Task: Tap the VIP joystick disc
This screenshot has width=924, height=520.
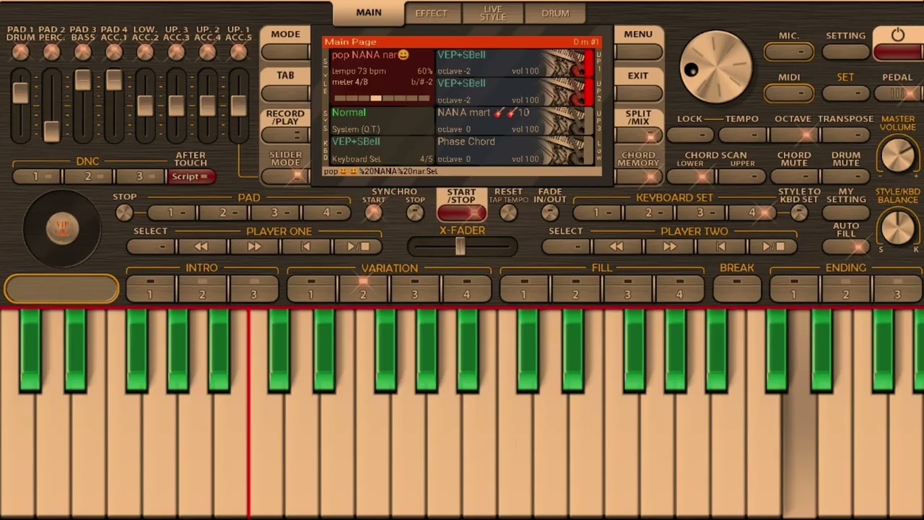Action: click(x=62, y=229)
